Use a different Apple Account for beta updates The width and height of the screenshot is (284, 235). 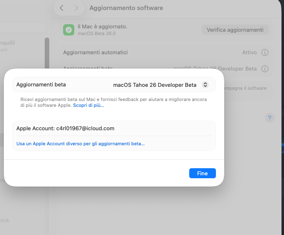(81, 144)
